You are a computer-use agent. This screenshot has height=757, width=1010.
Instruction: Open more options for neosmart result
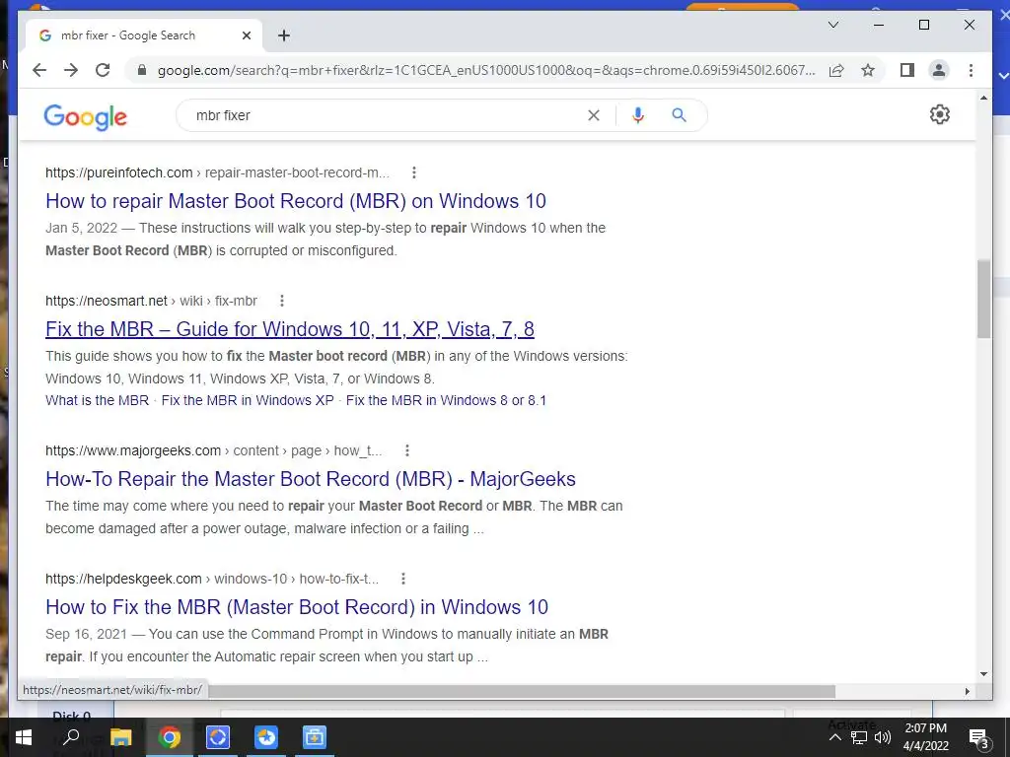281,301
